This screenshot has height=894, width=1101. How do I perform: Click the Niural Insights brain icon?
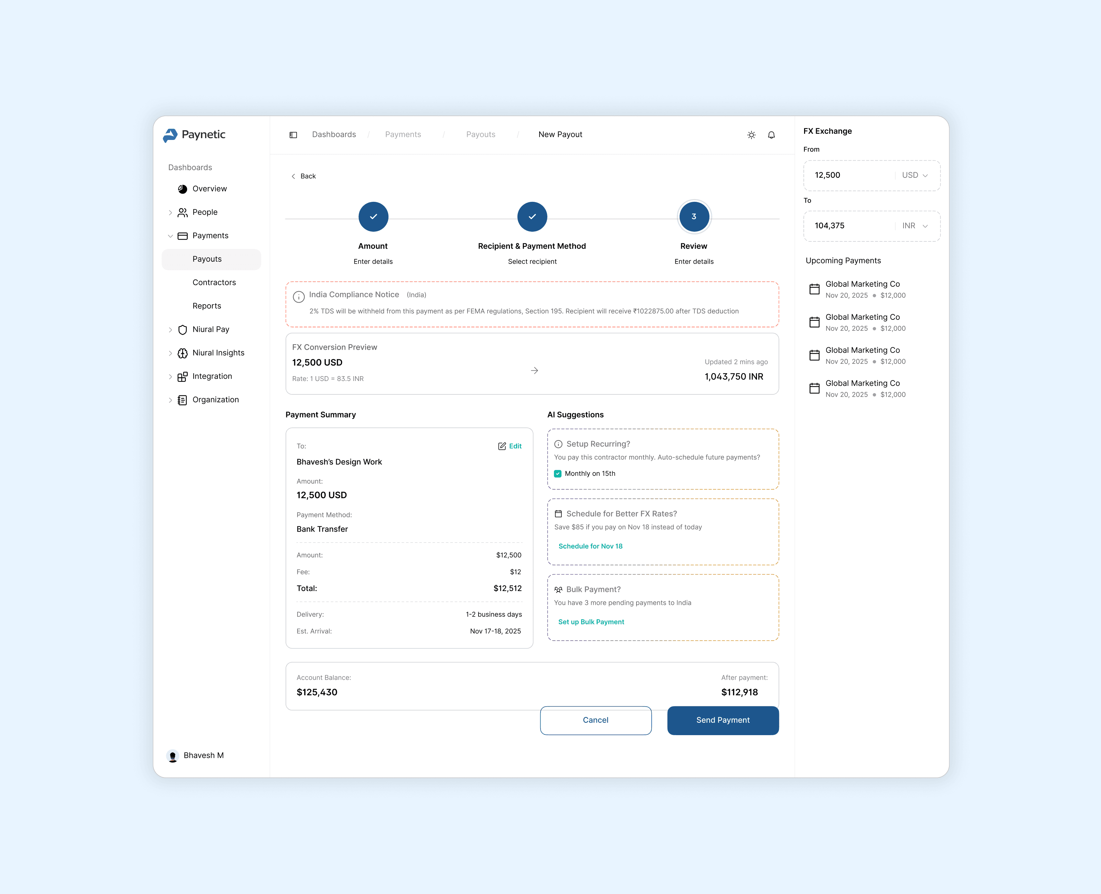click(182, 353)
